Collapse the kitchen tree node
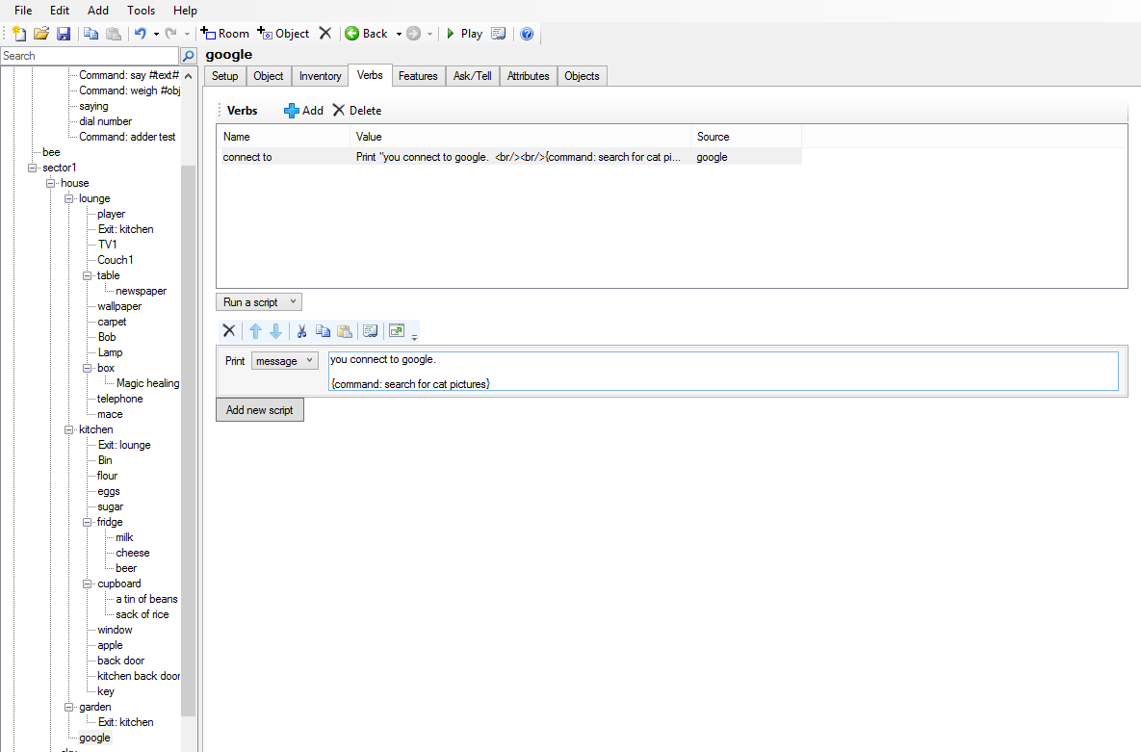 pos(69,429)
